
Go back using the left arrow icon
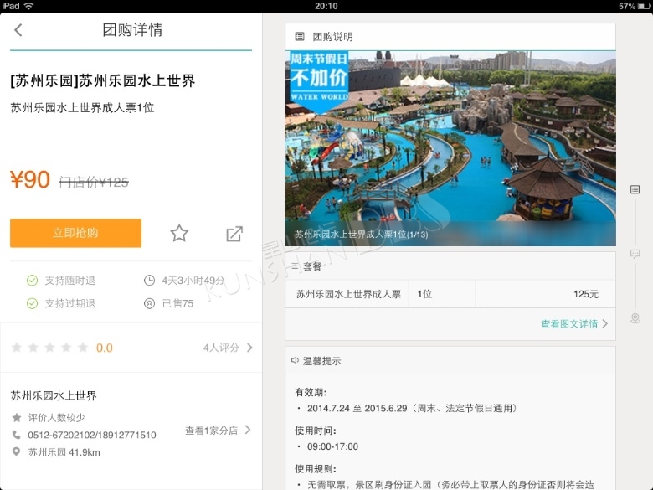tap(18, 30)
